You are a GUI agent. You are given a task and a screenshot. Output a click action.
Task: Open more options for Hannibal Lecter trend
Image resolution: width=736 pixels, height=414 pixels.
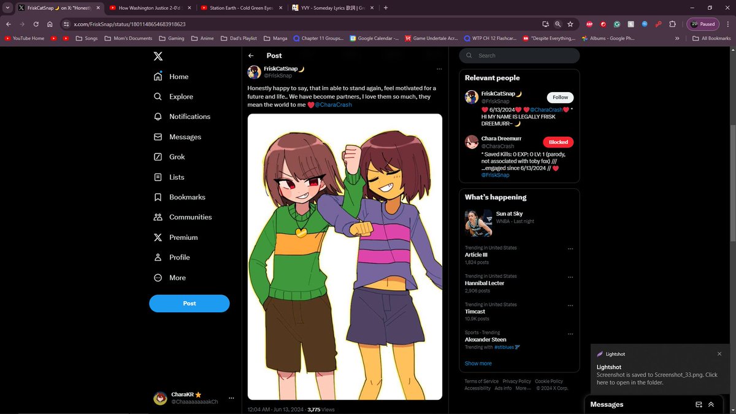pyautogui.click(x=570, y=277)
